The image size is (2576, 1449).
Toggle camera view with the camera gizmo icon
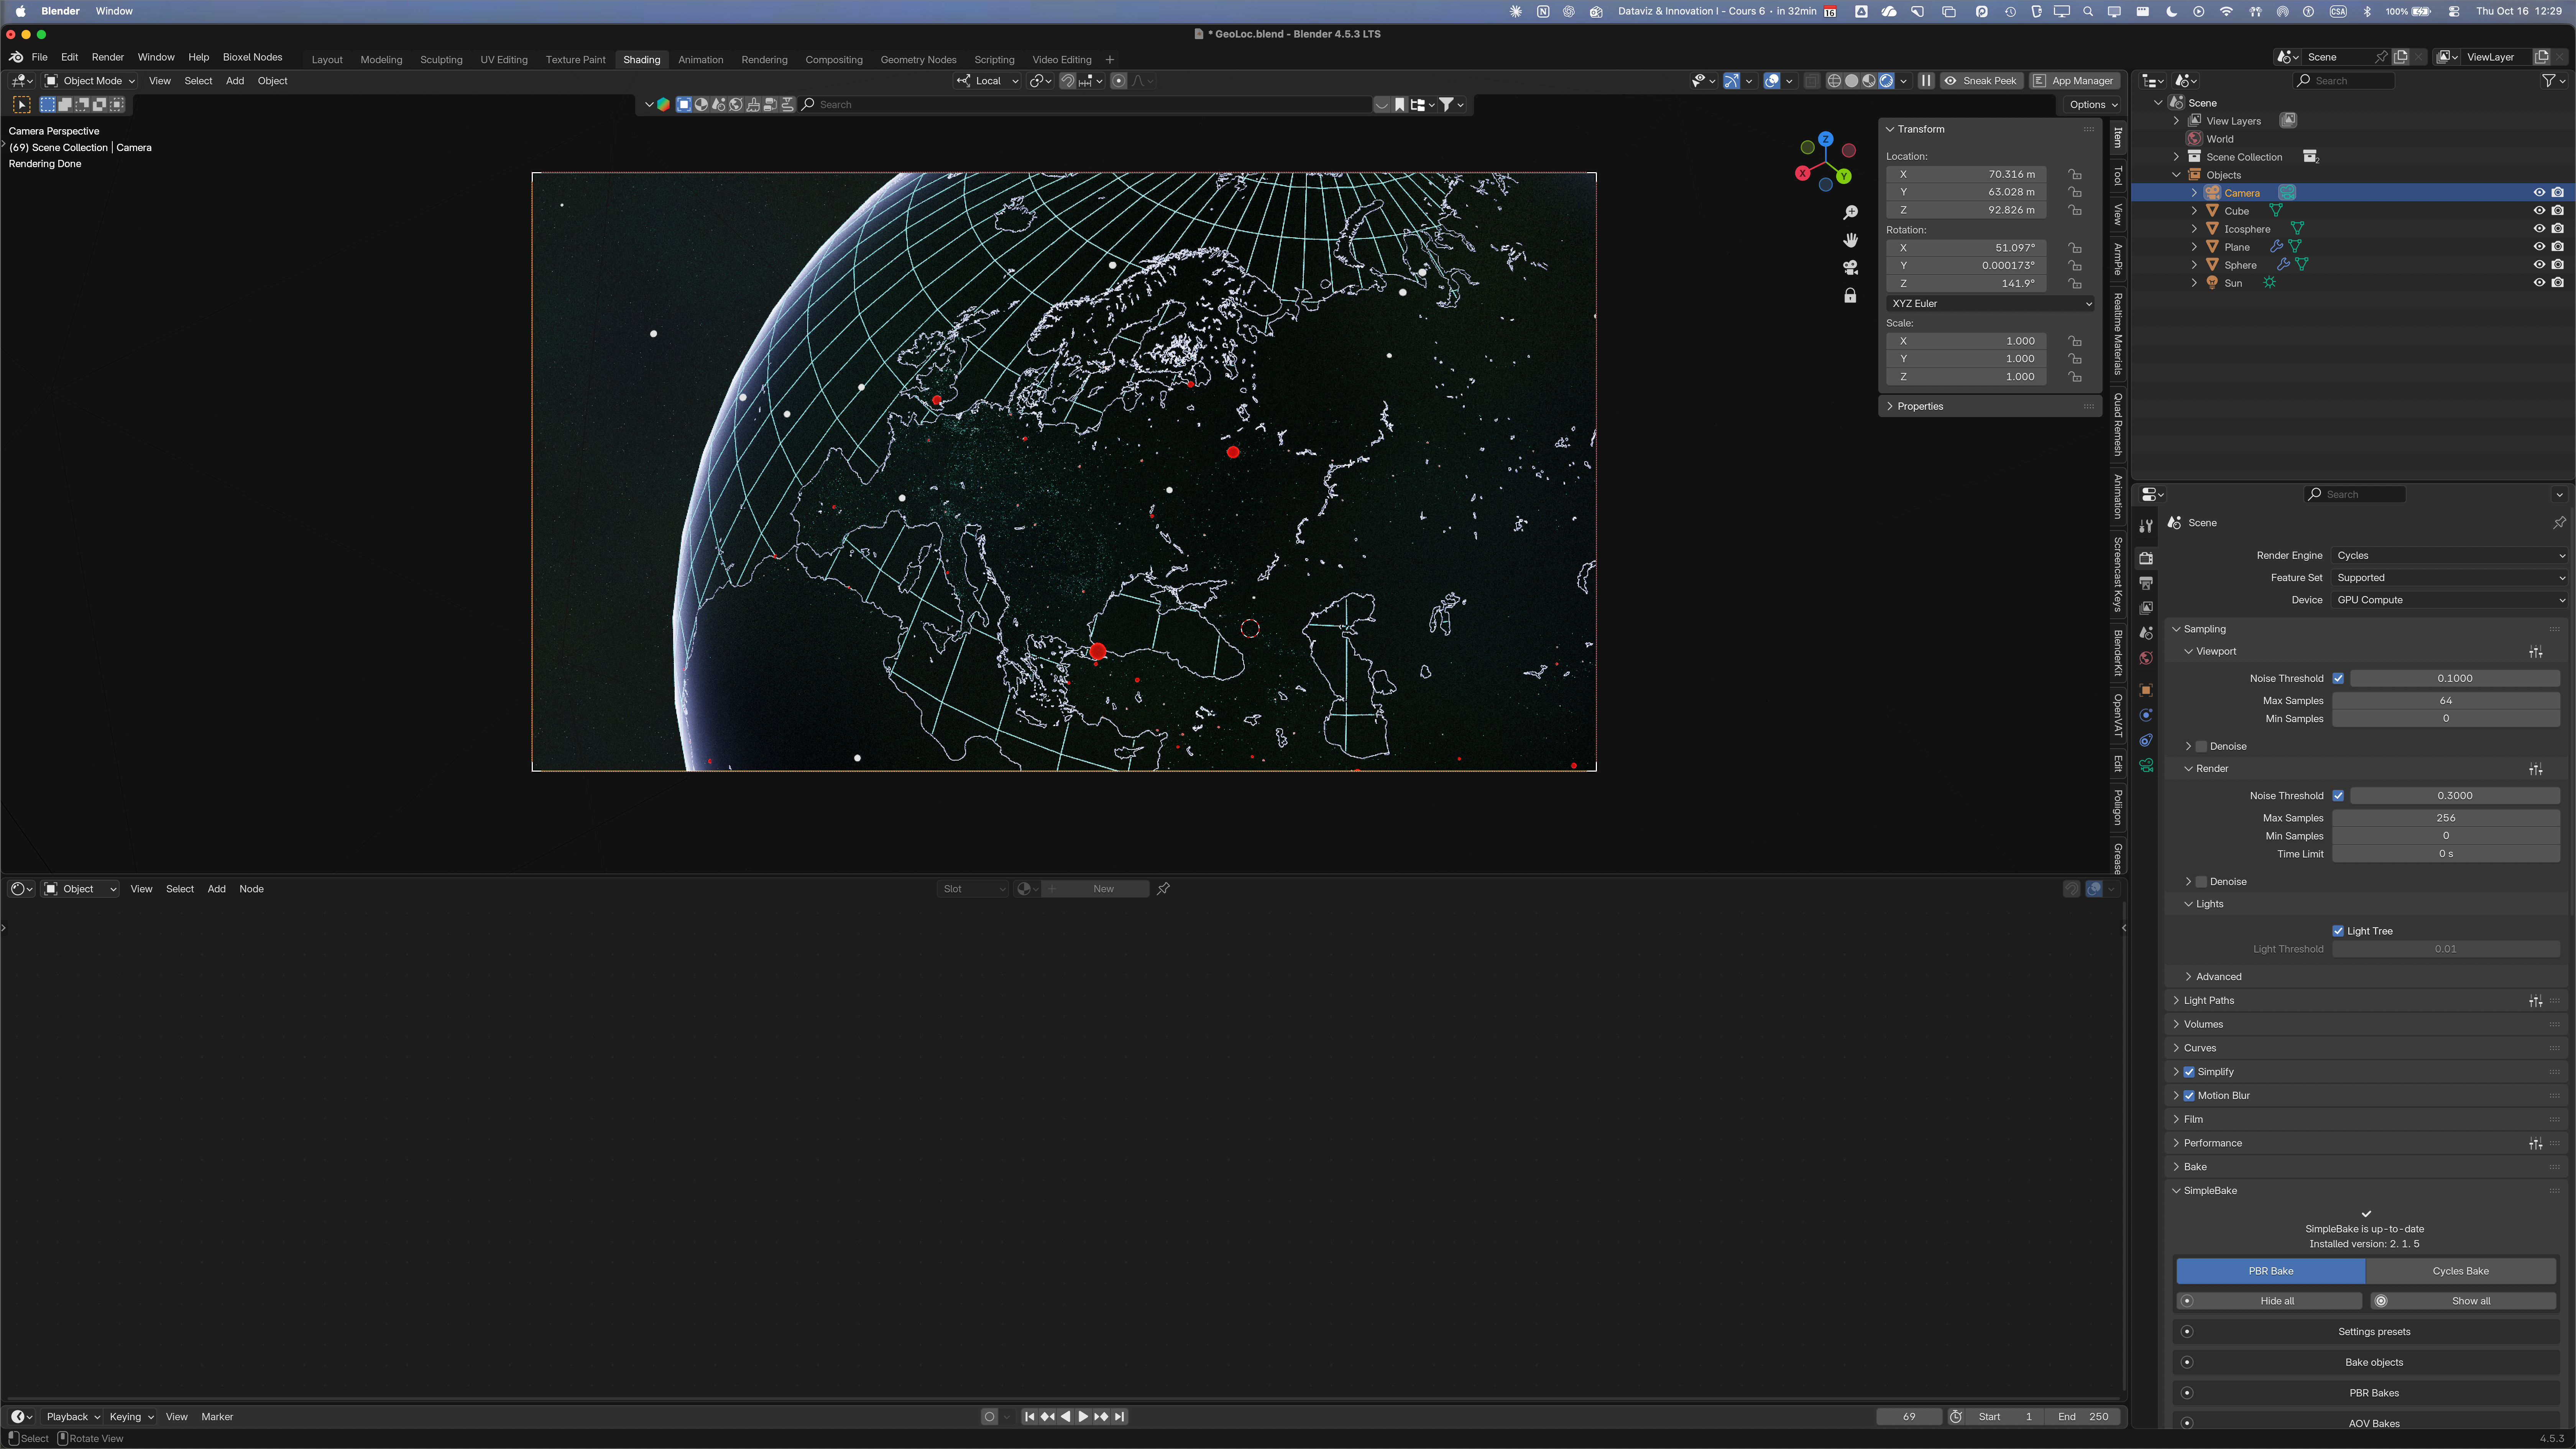(1851, 268)
